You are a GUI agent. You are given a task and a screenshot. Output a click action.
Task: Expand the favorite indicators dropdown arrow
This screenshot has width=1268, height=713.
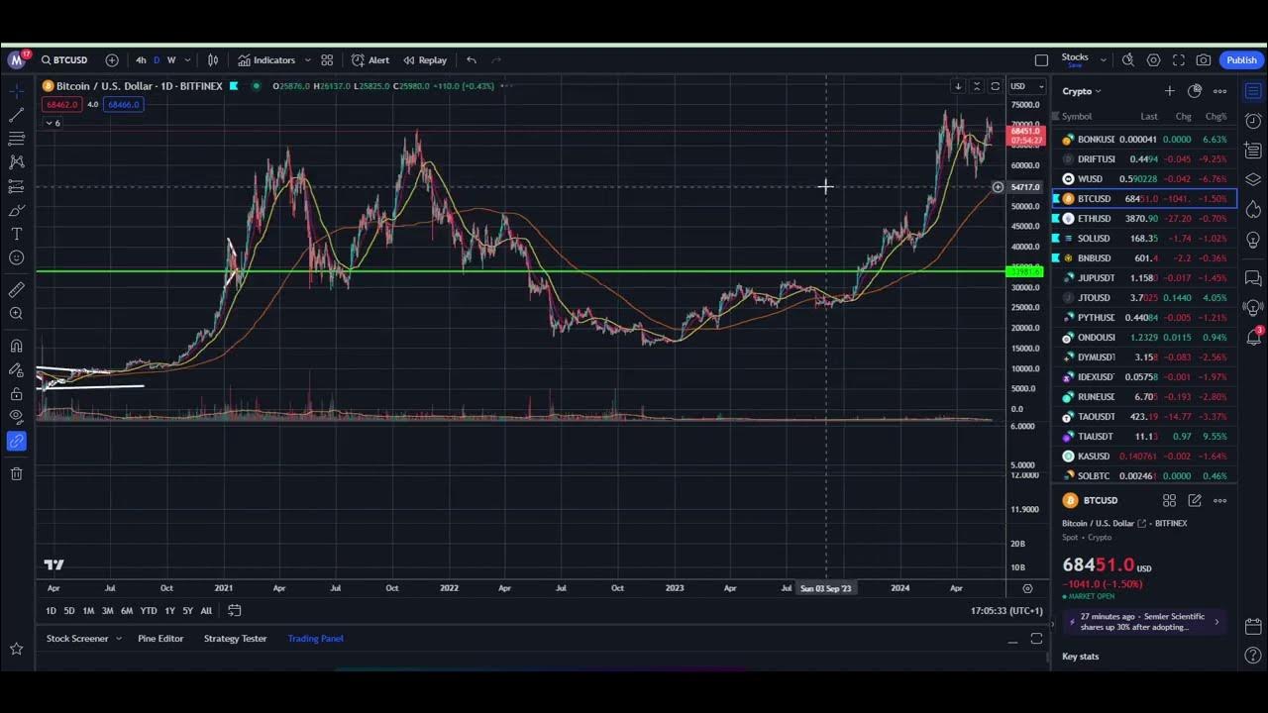[x=307, y=60]
